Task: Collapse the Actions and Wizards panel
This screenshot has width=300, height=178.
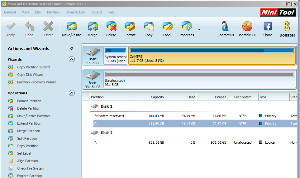Action: point(72,48)
